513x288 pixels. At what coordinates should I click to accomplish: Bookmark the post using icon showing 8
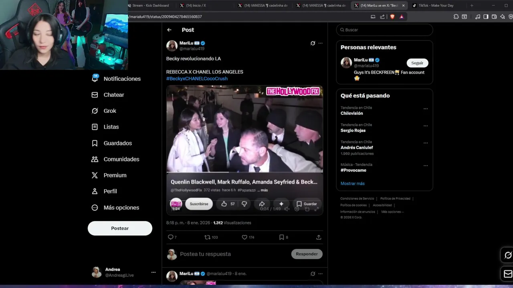283,237
